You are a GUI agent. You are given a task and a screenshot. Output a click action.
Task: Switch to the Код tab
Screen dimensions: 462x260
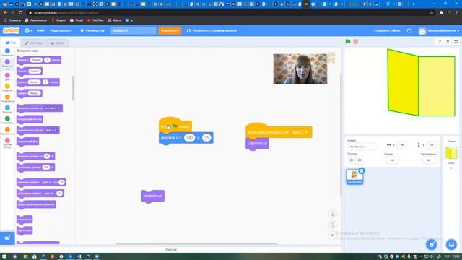click(x=11, y=43)
